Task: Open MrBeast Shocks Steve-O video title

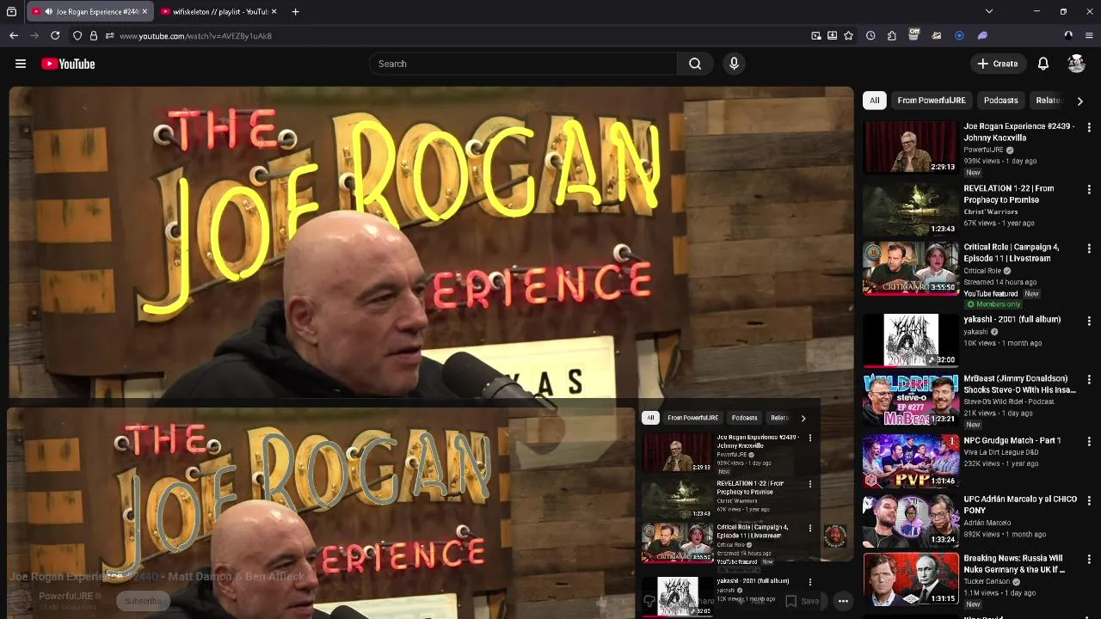Action: point(1019,384)
